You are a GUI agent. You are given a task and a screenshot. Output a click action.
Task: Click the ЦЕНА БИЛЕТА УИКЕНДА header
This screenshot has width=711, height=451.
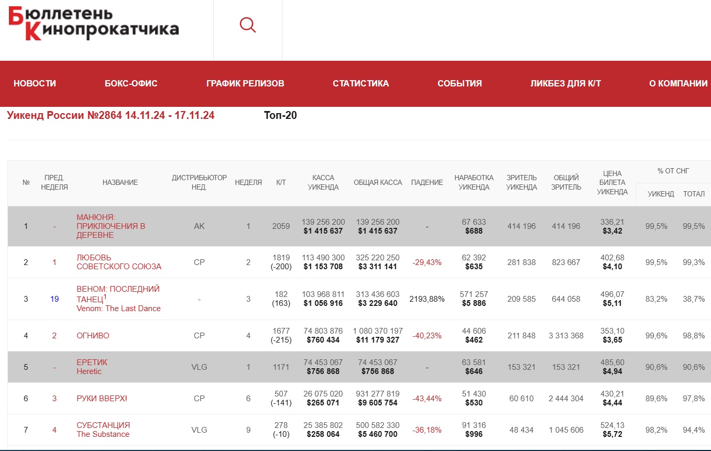[612, 182]
